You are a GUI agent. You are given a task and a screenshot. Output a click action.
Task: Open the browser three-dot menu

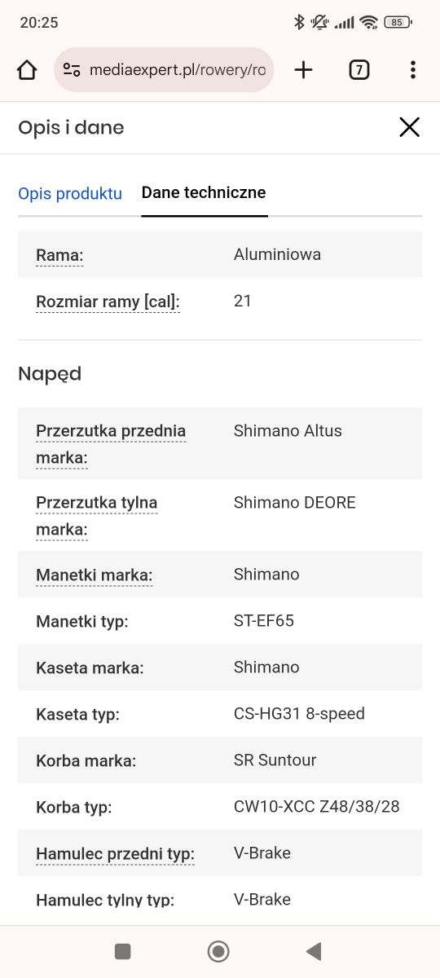click(413, 70)
